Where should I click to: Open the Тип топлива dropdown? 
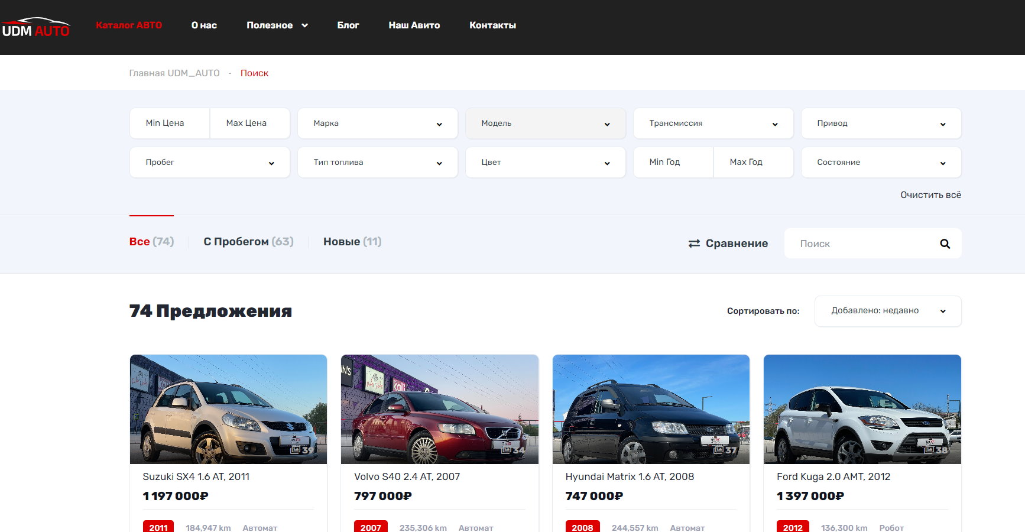tap(378, 162)
